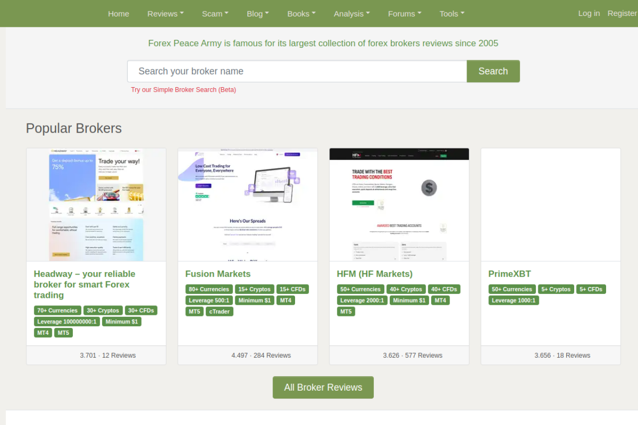The height and width of the screenshot is (425, 638).
Task: Click the Fusion Markets preview thumbnail
Action: coord(248,204)
